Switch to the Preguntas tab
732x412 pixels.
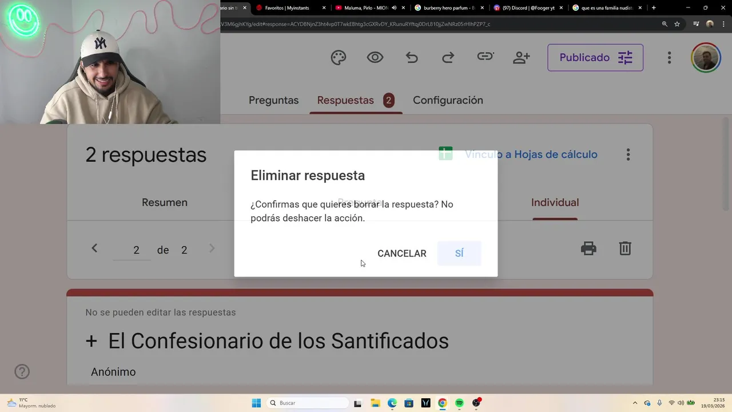point(273,100)
